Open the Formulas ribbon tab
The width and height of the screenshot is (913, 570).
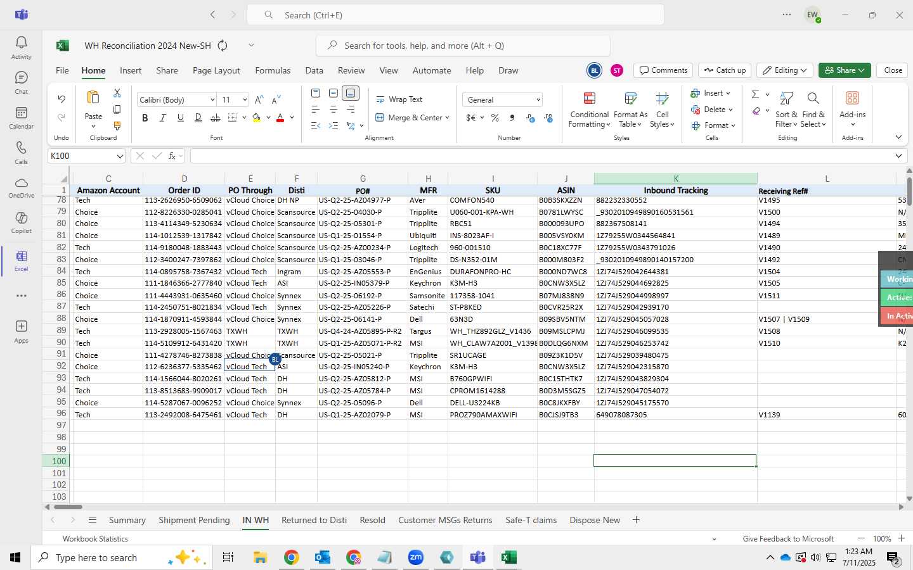pyautogui.click(x=273, y=70)
